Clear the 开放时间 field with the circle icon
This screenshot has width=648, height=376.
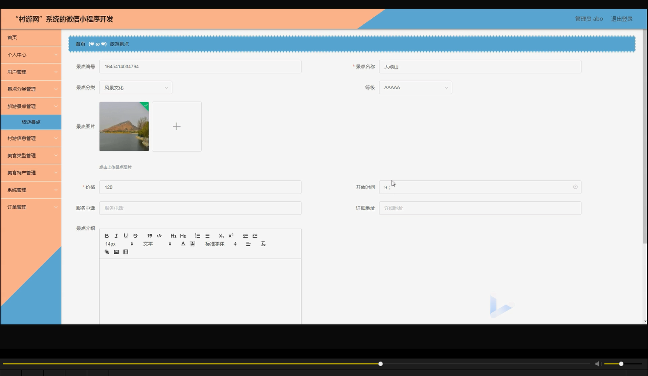(575, 187)
